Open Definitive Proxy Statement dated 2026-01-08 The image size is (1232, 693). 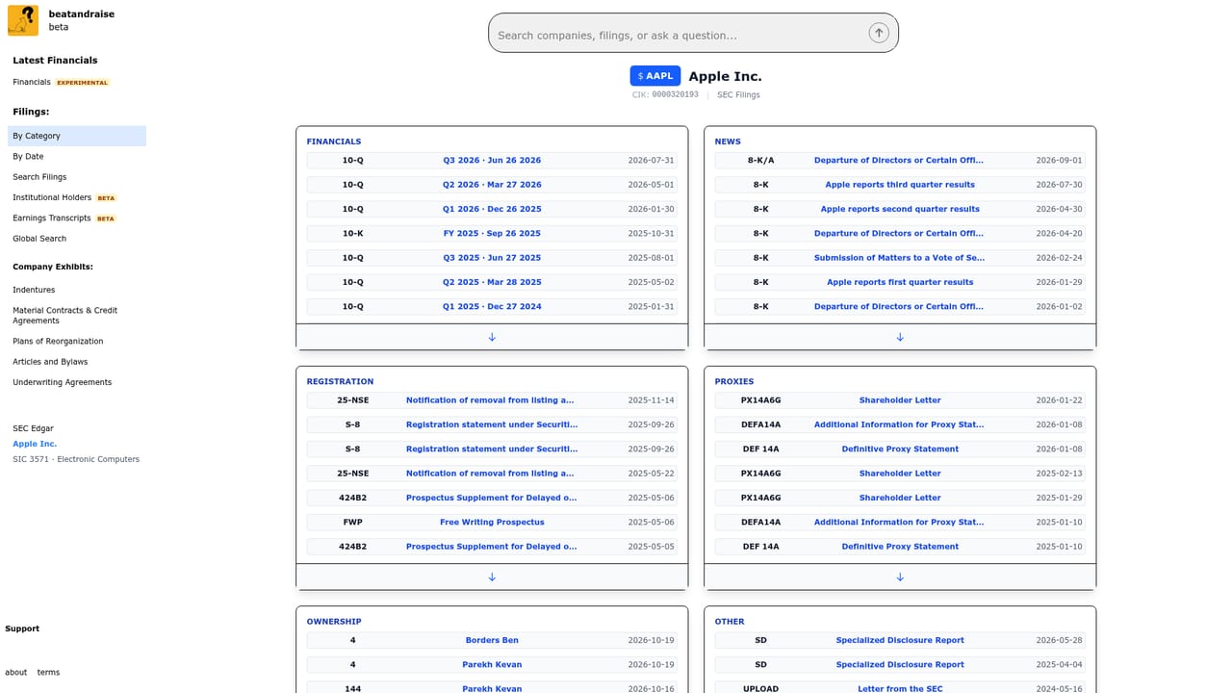[900, 449]
